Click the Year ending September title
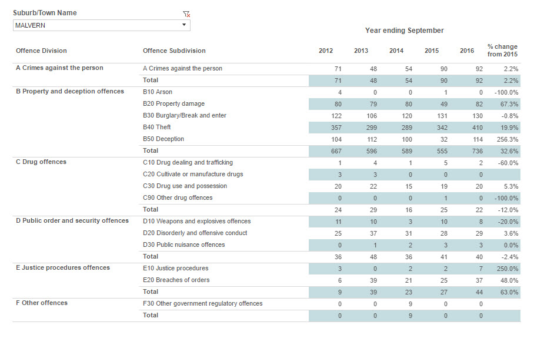534x345 pixels. pyautogui.click(x=405, y=31)
